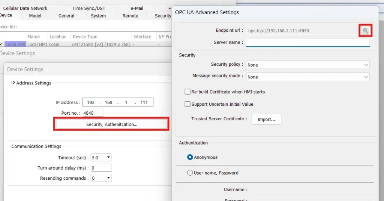Click Security, Authentication button
384x201 pixels.
pos(112,124)
